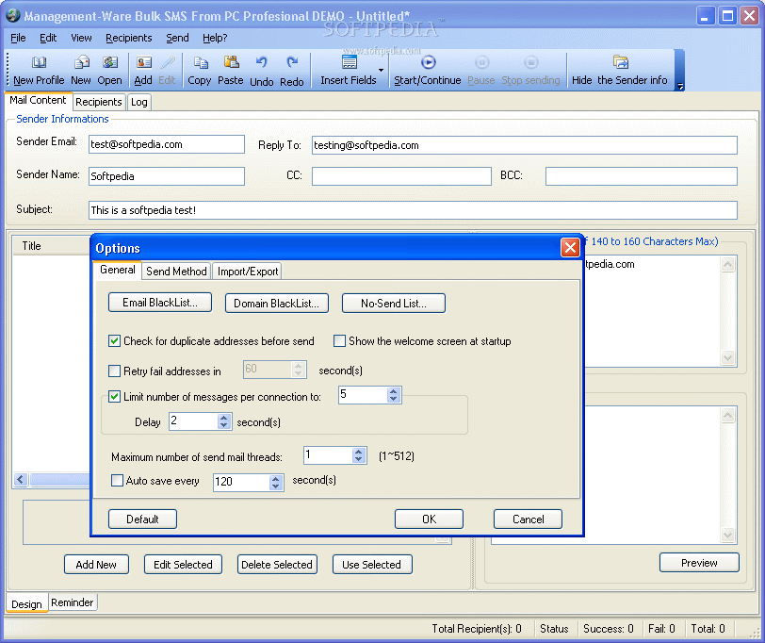Click the Sender Email field
Screen dimensions: 765x643
click(x=167, y=144)
